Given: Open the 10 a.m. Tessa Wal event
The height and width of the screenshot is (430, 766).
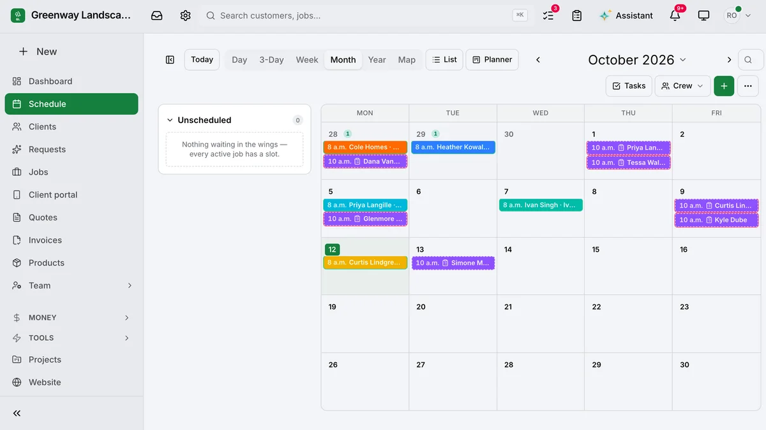Looking at the screenshot, I should [629, 162].
